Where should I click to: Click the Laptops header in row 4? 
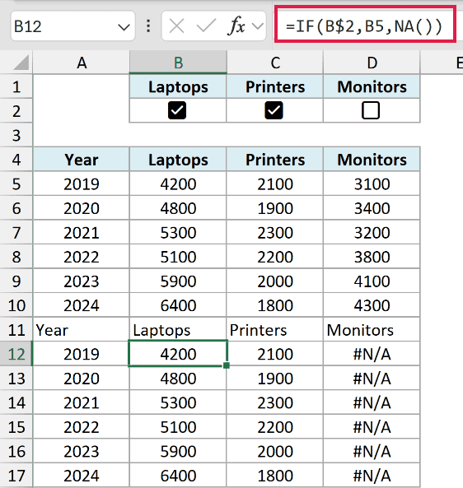[178, 160]
